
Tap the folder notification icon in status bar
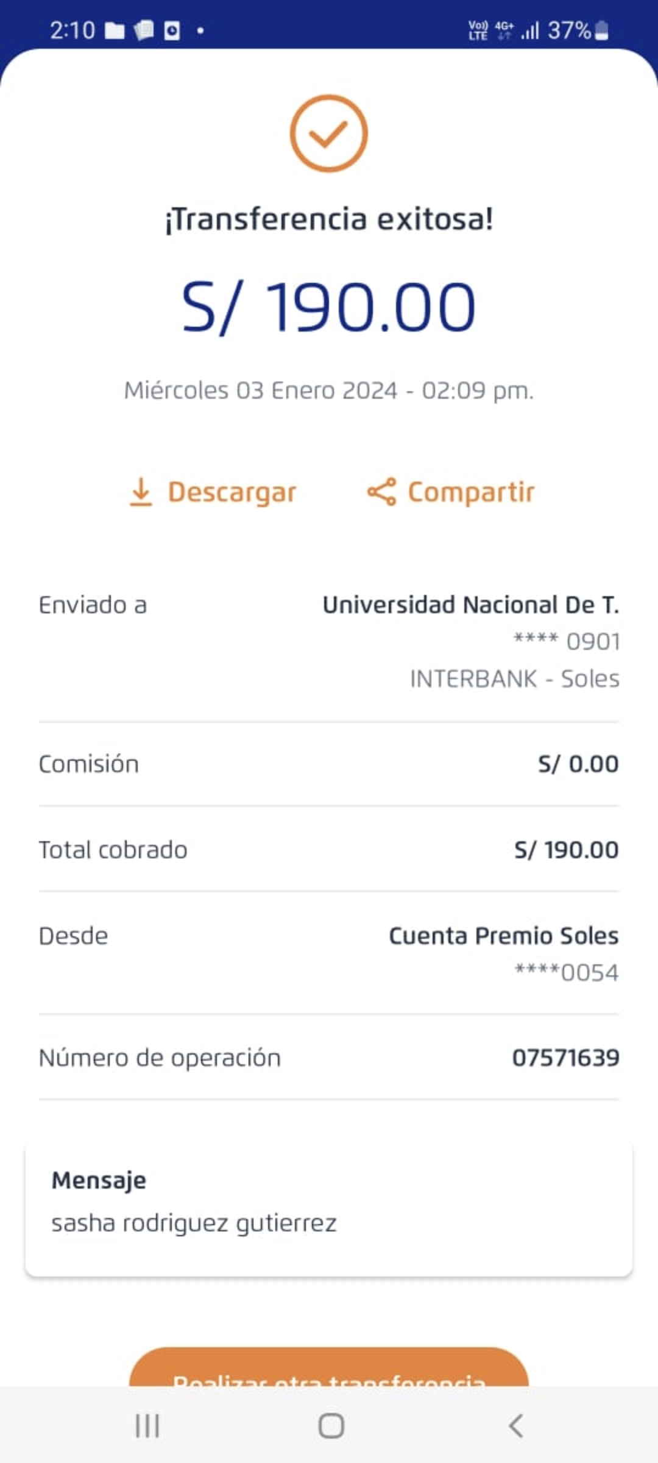(115, 30)
